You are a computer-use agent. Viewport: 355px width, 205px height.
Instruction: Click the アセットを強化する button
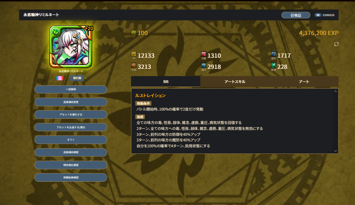(x=71, y=114)
